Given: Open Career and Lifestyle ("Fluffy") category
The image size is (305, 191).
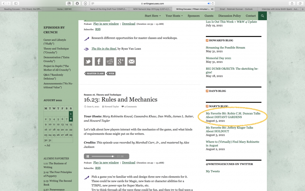Looking at the screenshot, I should coord(55,42).
